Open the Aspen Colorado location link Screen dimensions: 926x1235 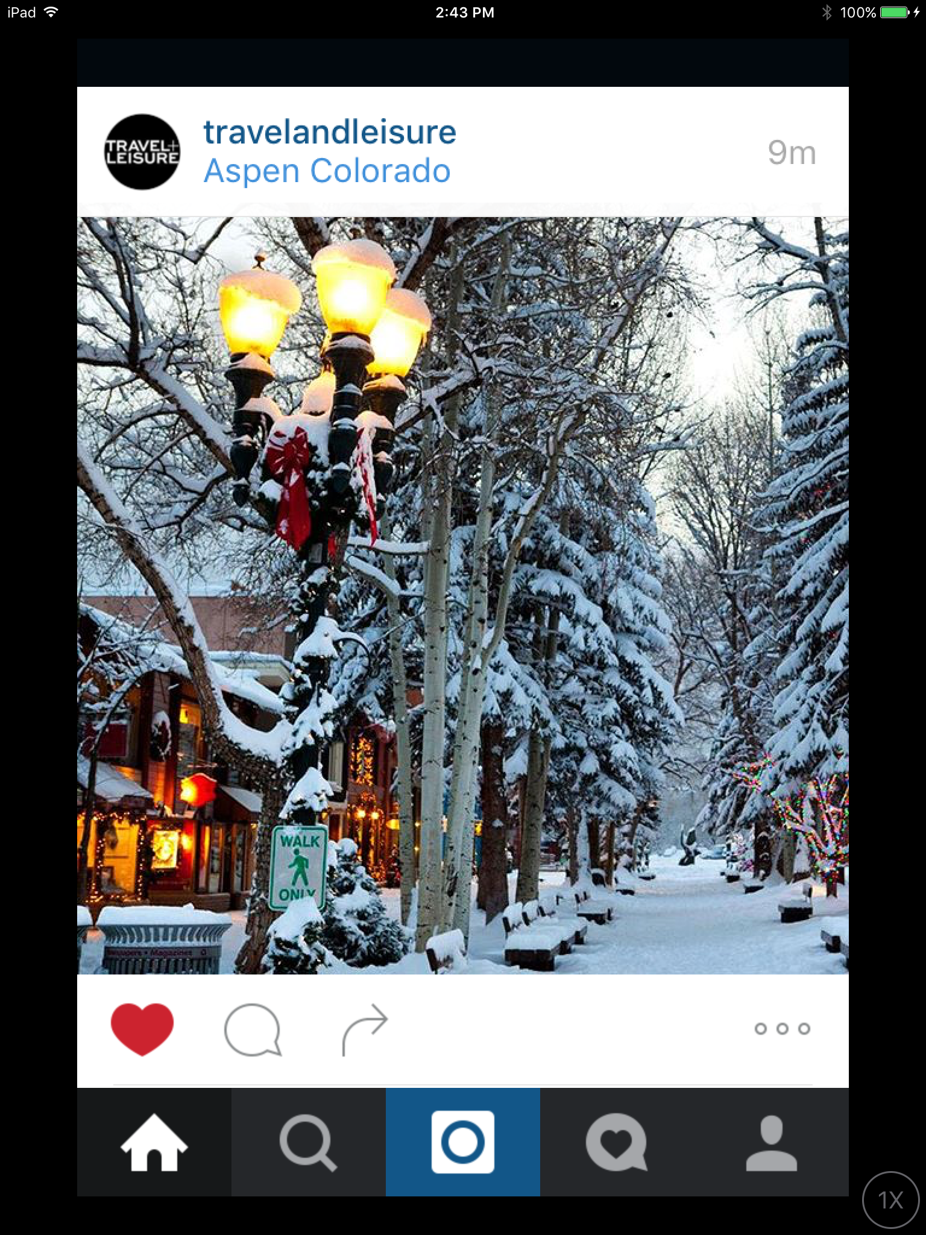click(327, 171)
